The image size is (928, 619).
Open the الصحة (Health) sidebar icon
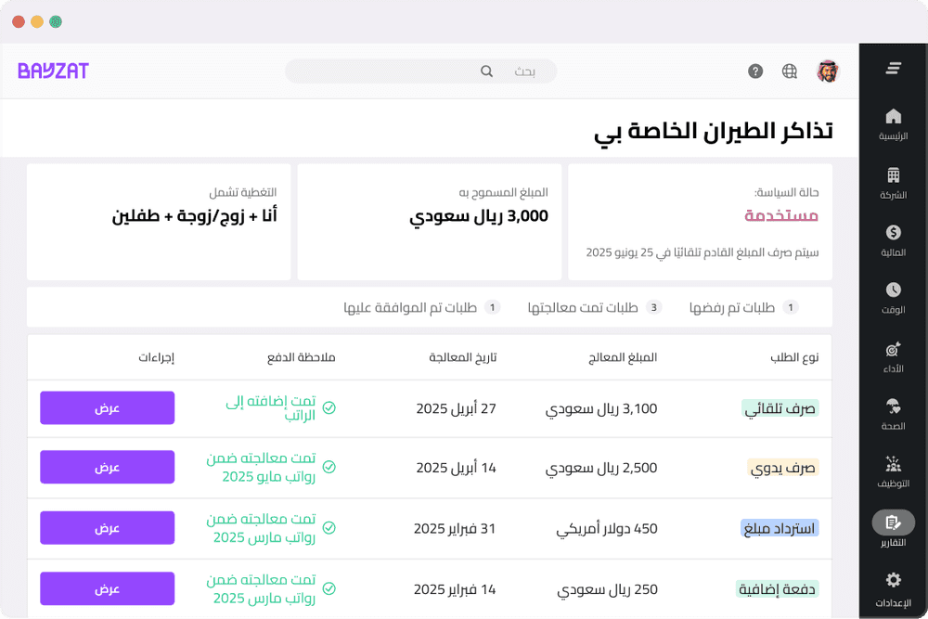coord(893,408)
